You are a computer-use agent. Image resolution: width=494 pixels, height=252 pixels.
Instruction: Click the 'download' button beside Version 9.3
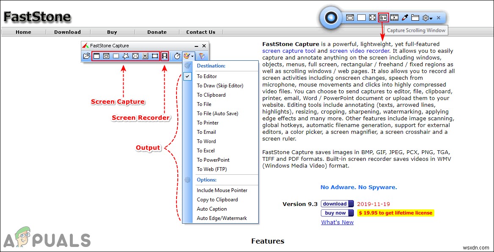337,203
